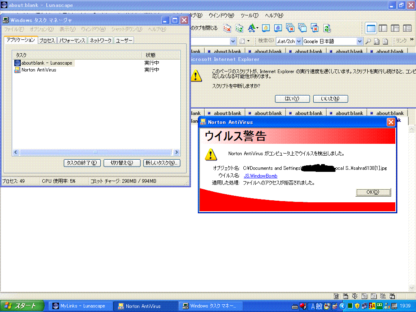Click the speaker icon in Lunascape status bar
This screenshot has height=312, width=416.
pyautogui.click(x=355, y=296)
